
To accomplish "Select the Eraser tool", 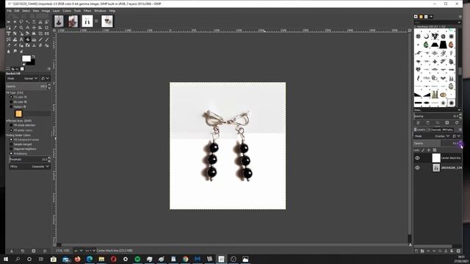I will tap(8, 45).
